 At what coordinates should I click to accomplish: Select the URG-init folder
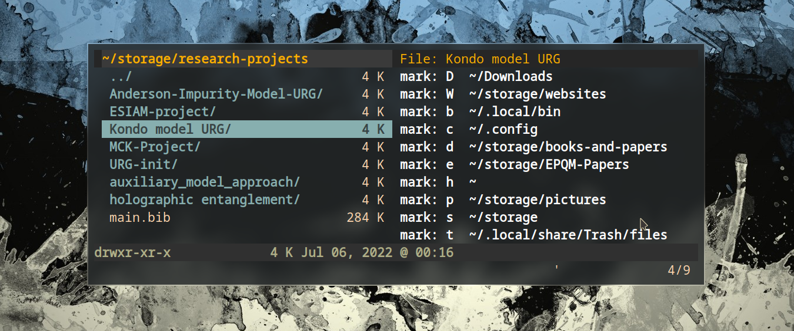point(143,164)
